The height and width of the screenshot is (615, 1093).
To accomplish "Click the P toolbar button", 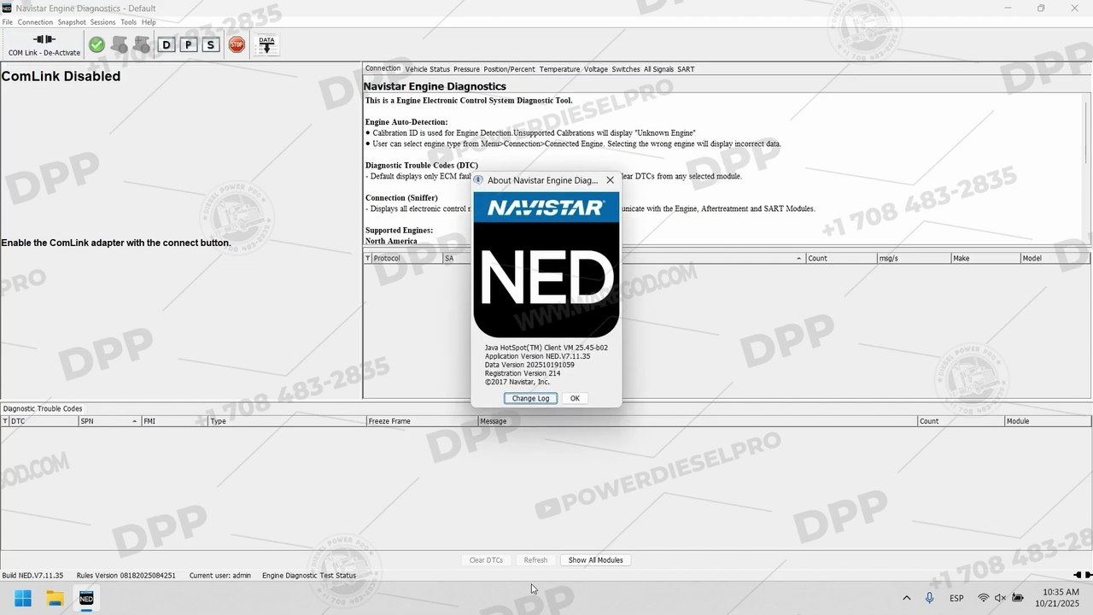I will click(x=189, y=44).
